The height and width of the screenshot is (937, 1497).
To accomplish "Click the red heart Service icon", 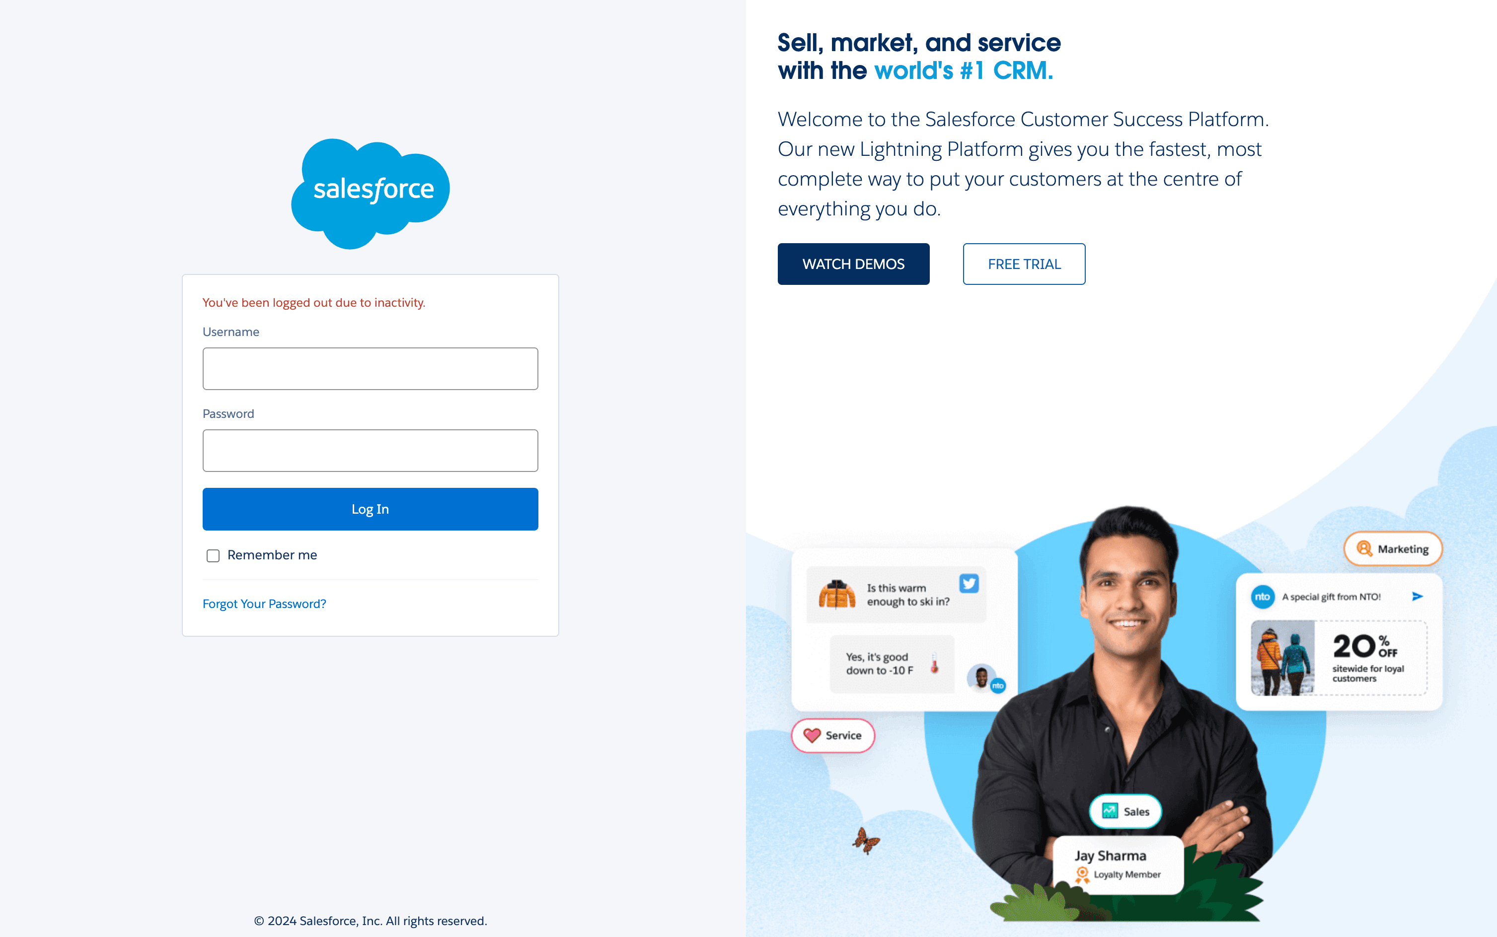I will (812, 735).
